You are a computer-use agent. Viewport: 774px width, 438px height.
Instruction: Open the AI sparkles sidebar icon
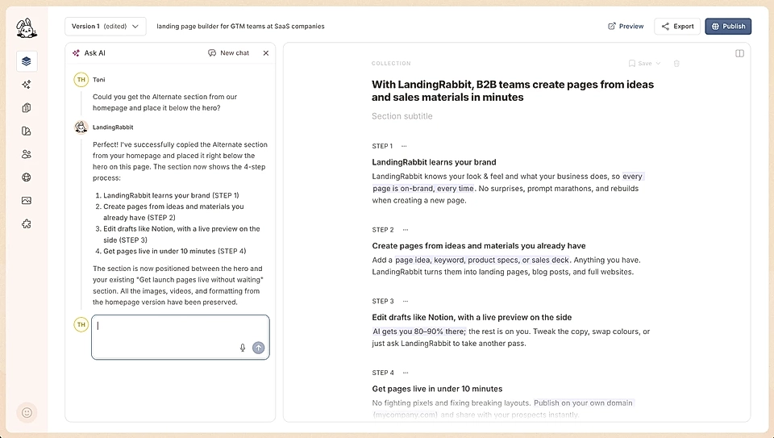tap(27, 85)
